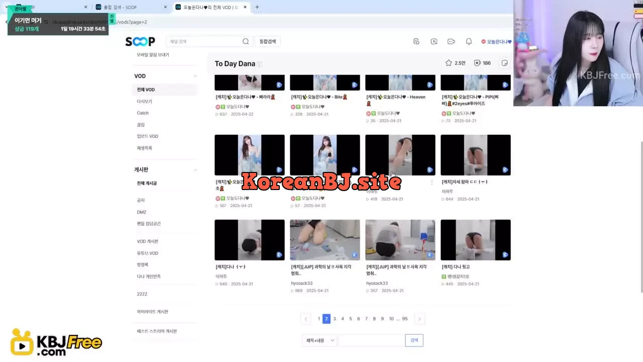The width and height of the screenshot is (643, 362).
Task: Go to the next page arrow
Action: 420,319
